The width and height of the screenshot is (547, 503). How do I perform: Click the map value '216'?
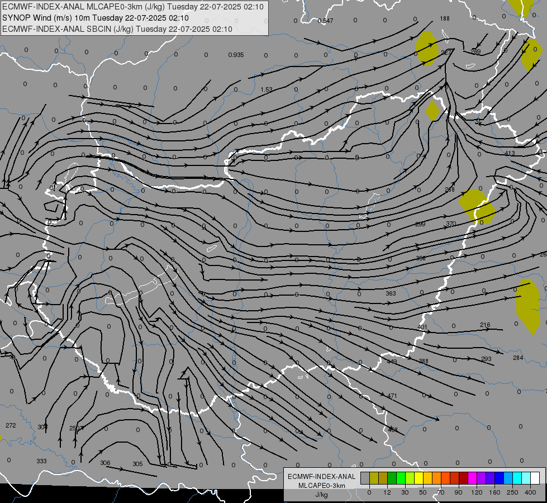point(485,325)
